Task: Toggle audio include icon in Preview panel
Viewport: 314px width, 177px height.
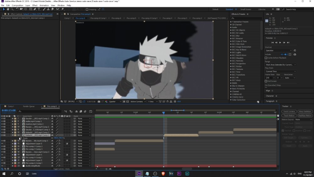Action: tap(286, 54)
